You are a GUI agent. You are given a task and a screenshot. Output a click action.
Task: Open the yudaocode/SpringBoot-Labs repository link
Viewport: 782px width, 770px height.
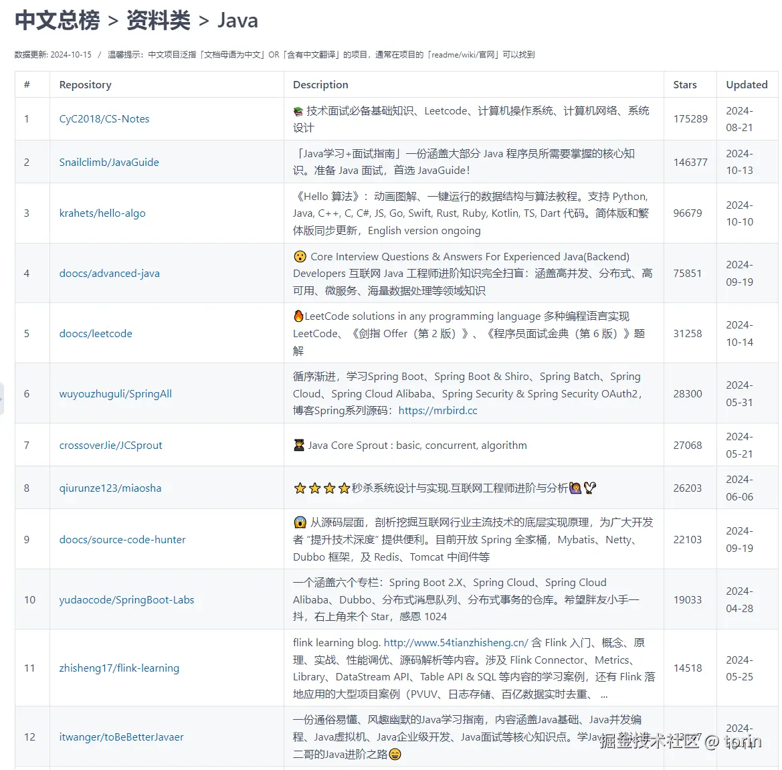click(x=126, y=599)
